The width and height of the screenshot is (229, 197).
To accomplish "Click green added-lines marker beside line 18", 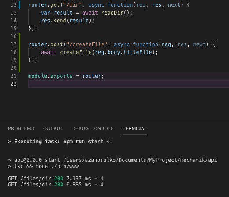I will (20, 52).
